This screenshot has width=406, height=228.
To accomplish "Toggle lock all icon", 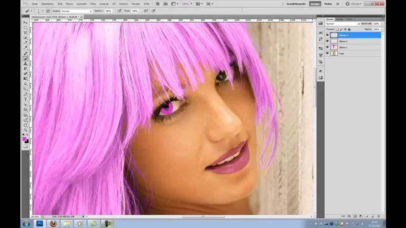I will point(349,29).
